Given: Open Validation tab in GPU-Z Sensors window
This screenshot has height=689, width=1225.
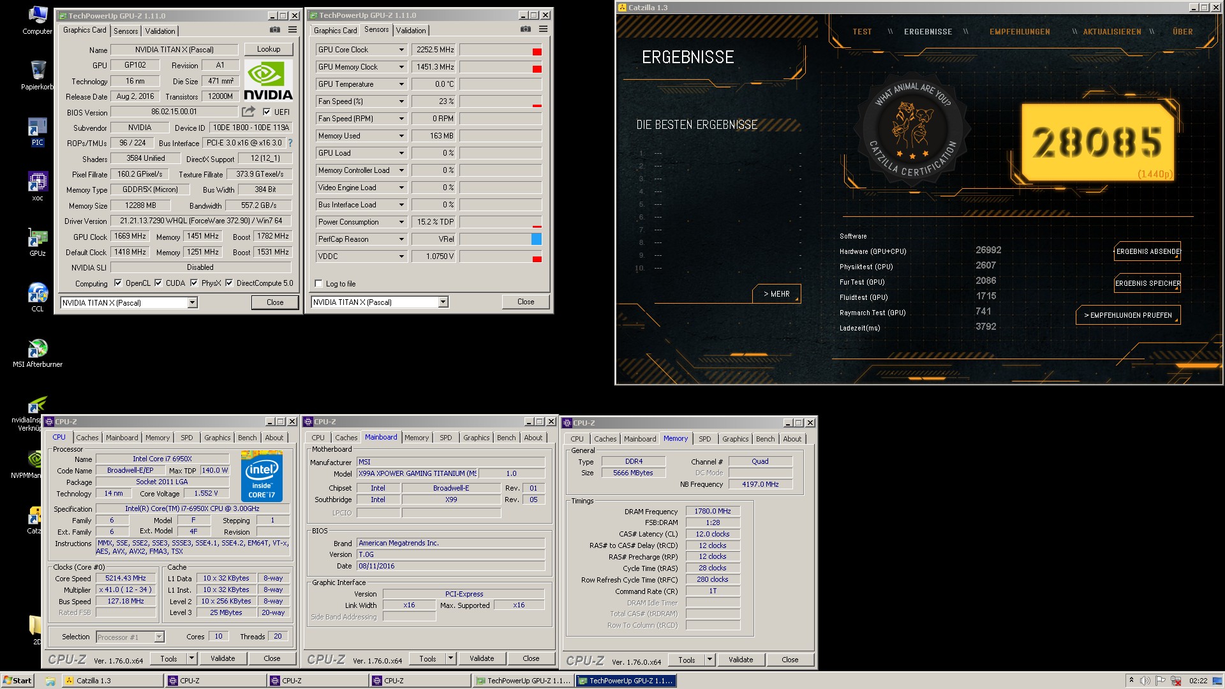Looking at the screenshot, I should point(411,31).
